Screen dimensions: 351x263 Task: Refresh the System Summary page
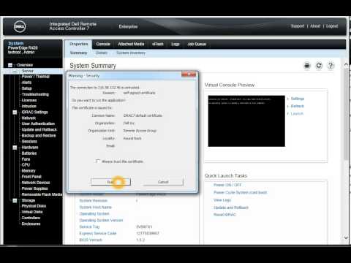click(x=319, y=66)
